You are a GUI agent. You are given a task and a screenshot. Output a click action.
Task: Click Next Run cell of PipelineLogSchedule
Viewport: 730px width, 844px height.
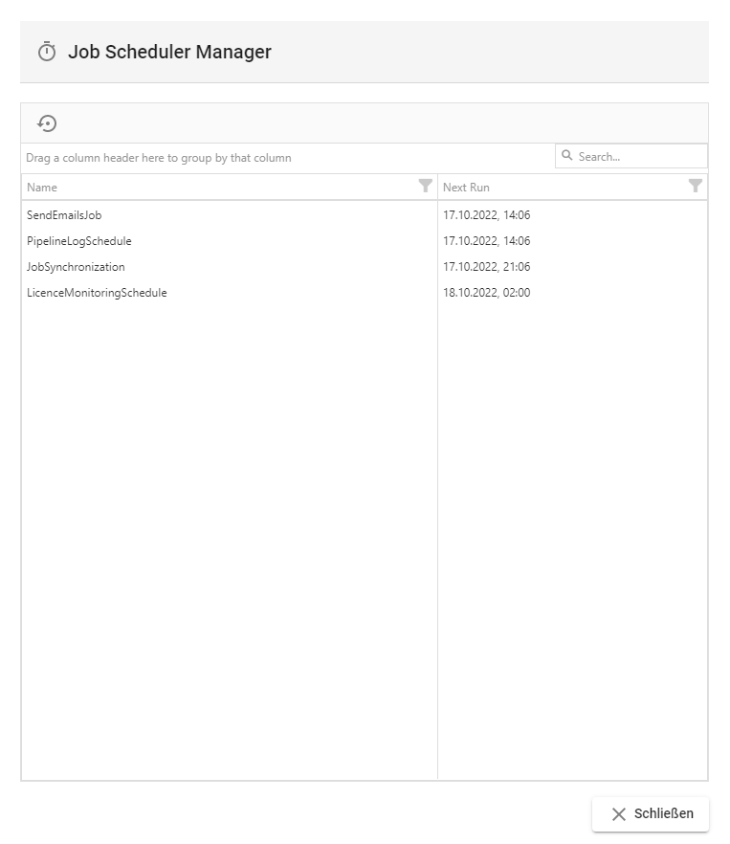tap(486, 241)
